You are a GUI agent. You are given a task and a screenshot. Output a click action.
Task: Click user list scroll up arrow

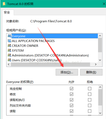click(x=100, y=36)
